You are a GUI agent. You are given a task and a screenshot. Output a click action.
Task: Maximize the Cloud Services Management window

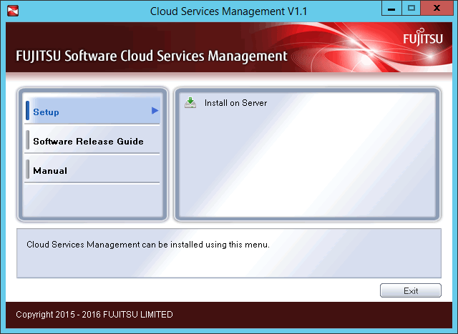(411, 8)
